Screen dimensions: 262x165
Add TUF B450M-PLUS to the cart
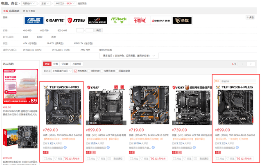pos(244,158)
